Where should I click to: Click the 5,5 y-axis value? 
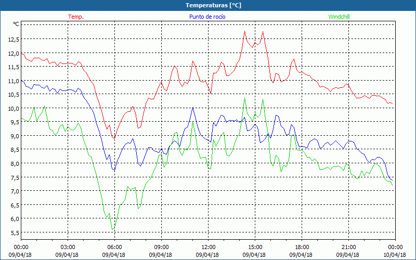(15, 232)
